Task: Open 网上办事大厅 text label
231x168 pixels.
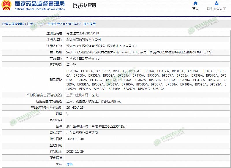Action: pos(216,9)
